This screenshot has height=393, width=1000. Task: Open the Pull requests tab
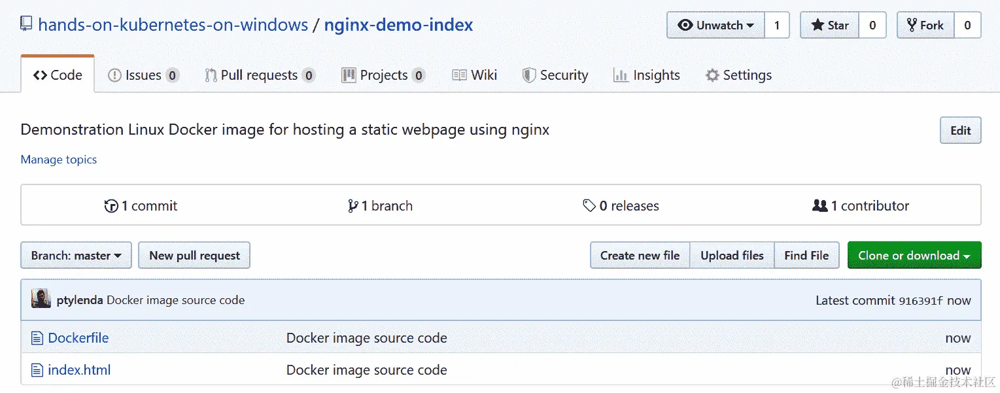click(259, 75)
